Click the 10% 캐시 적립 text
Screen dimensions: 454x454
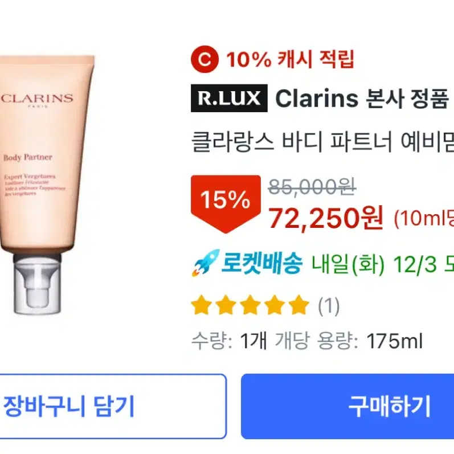coord(290,59)
